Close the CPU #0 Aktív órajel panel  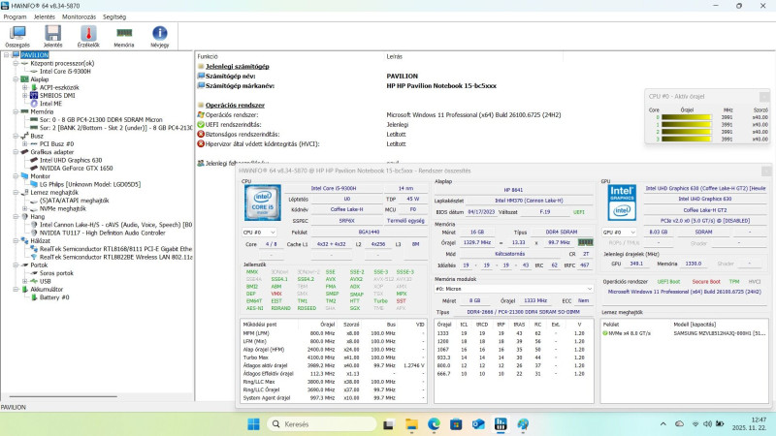(764, 96)
